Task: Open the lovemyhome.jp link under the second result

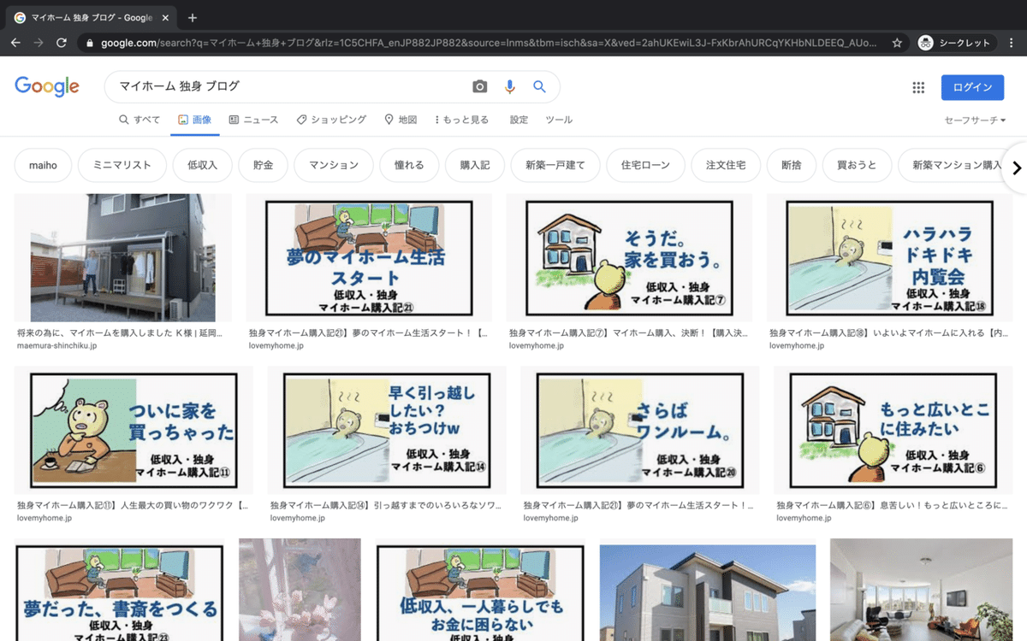Action: point(276,345)
